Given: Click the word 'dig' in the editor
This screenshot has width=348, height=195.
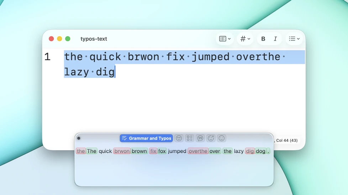Looking at the screenshot, I should click(105, 72).
